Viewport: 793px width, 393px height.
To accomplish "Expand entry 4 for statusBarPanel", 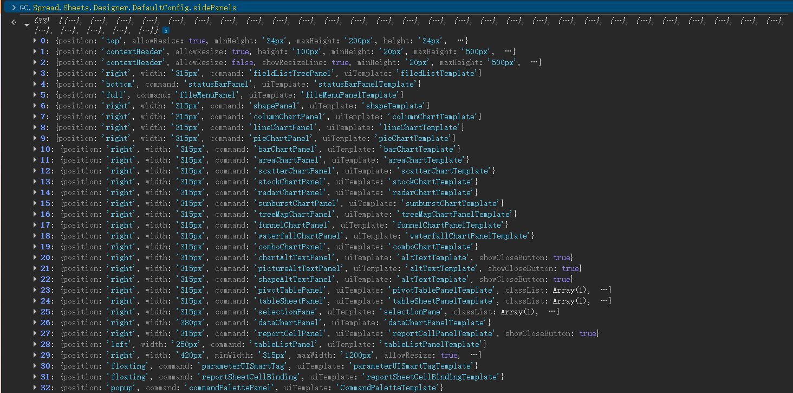I will point(35,84).
